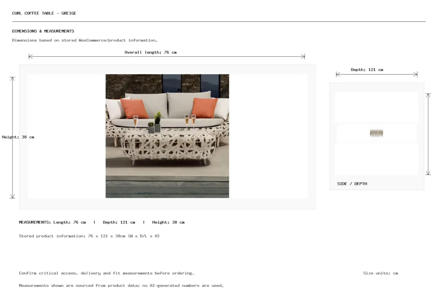
Task: Click the "SIDE / DEPTH" caption
Action: click(x=352, y=184)
